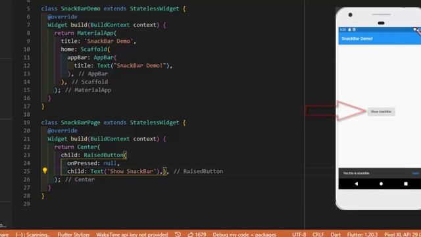Click 'BuildContext' on line 21

pos(110,139)
